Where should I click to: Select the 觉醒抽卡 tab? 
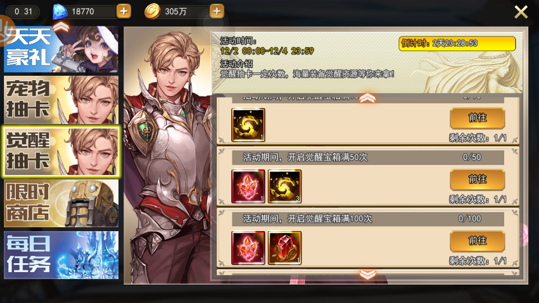(x=61, y=151)
